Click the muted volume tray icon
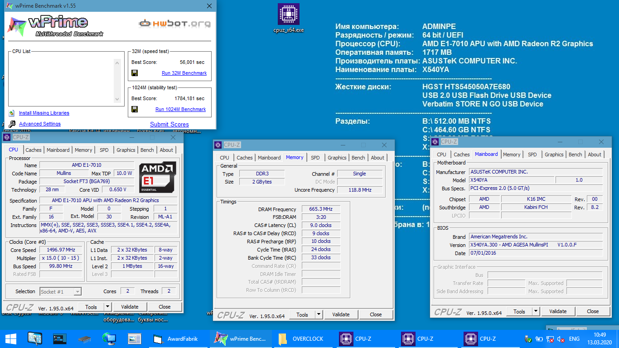Viewport: 619px width, 348px height. (x=561, y=338)
